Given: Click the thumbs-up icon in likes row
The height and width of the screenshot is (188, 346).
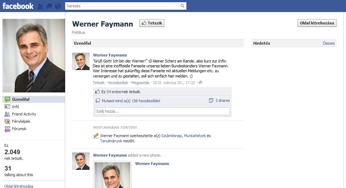Looking at the screenshot, I should tap(97, 91).
